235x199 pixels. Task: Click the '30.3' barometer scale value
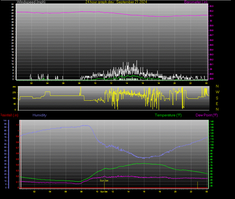[211, 6]
